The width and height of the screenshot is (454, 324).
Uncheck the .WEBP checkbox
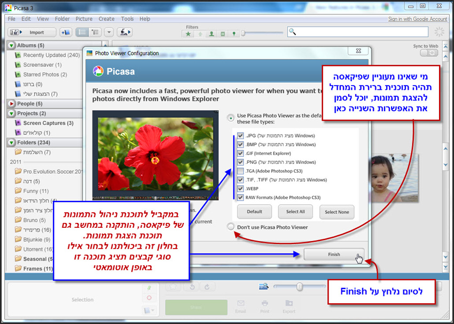tap(240, 189)
